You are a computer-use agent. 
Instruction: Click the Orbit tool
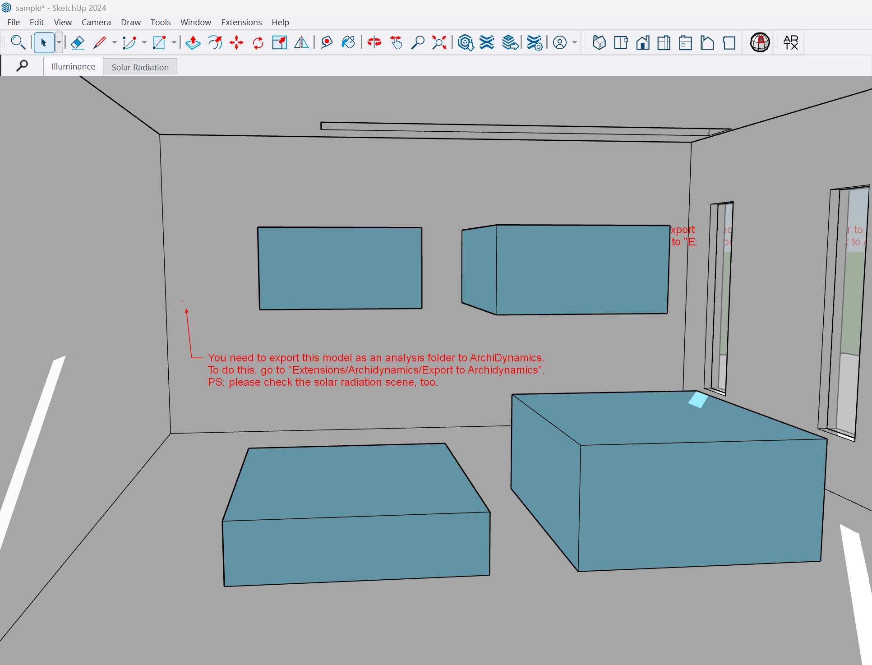(x=374, y=42)
